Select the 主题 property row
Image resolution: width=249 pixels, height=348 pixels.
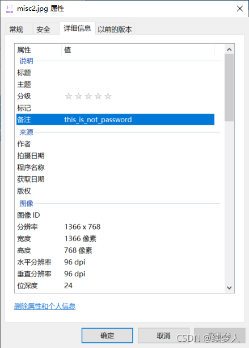[x=115, y=85]
